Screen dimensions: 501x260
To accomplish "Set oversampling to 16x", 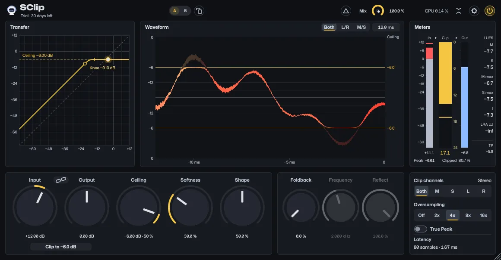I will click(483, 215).
